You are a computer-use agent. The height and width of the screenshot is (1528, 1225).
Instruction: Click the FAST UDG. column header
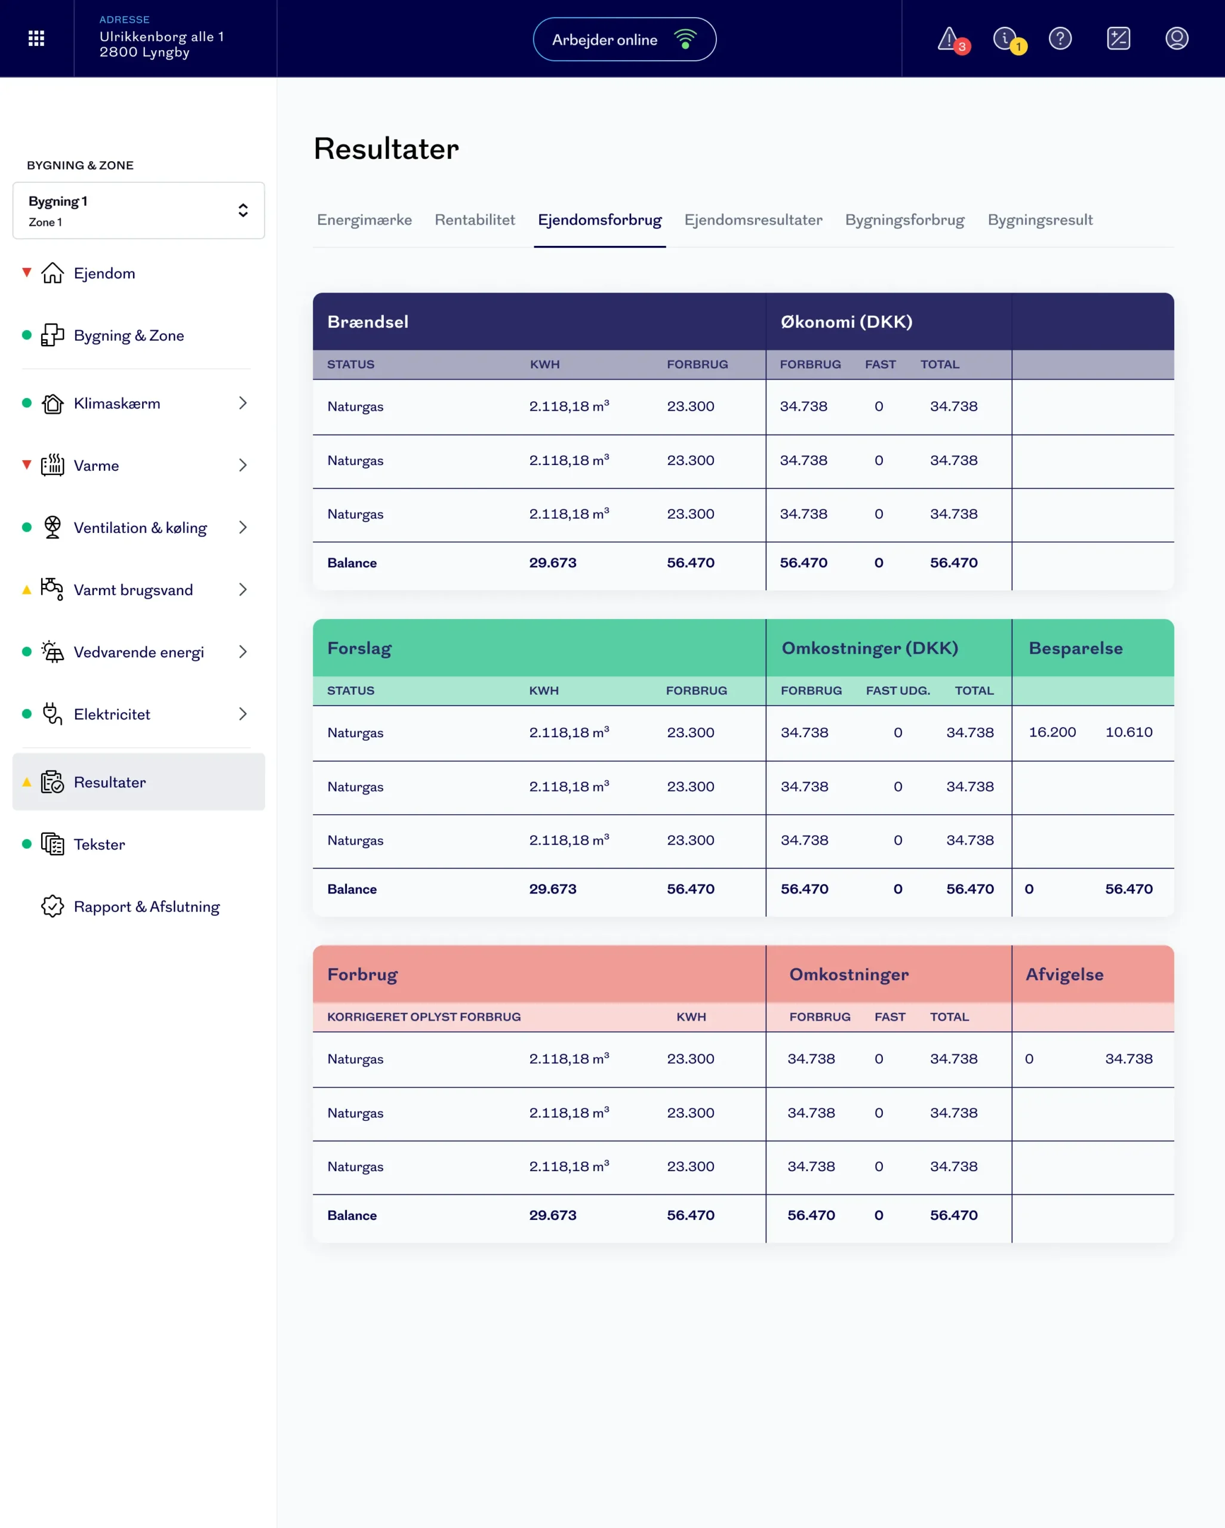coord(897,691)
